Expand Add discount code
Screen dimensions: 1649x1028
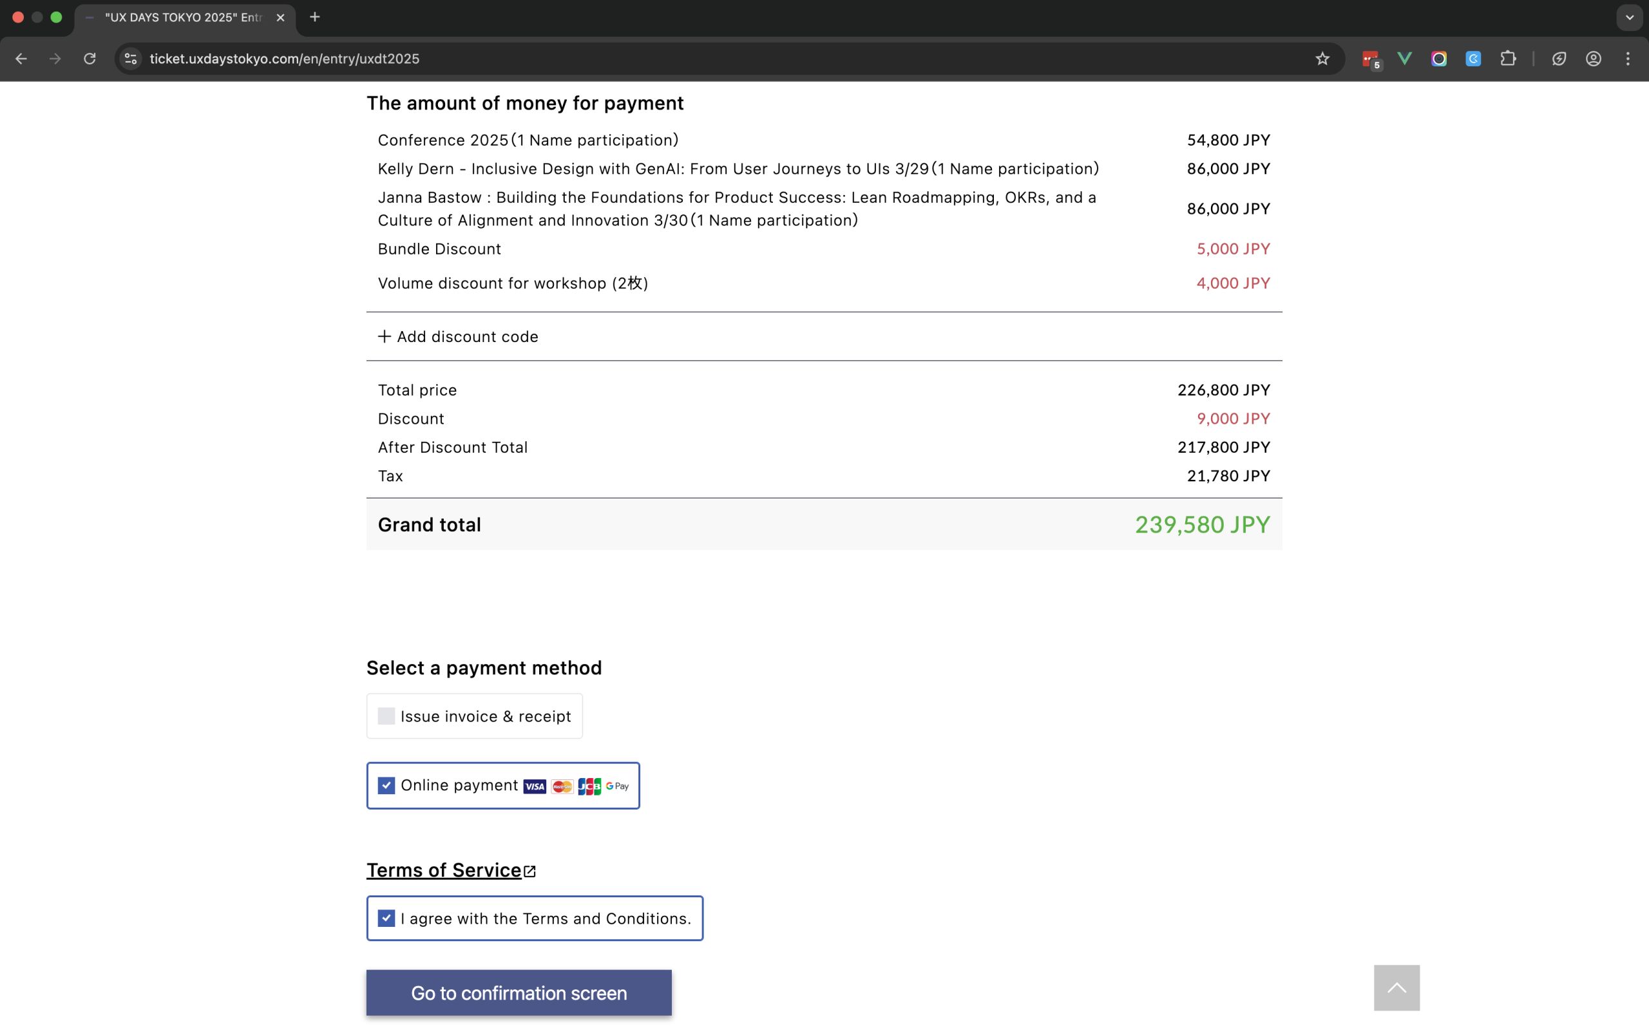[458, 336]
